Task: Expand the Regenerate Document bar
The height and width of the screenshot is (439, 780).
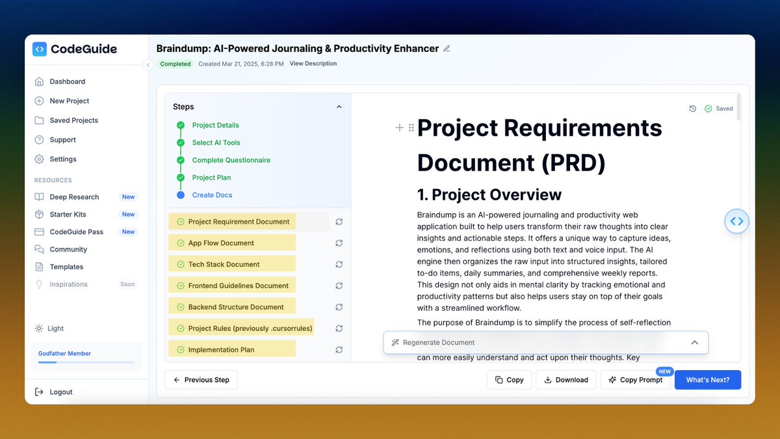Action: [x=695, y=343]
